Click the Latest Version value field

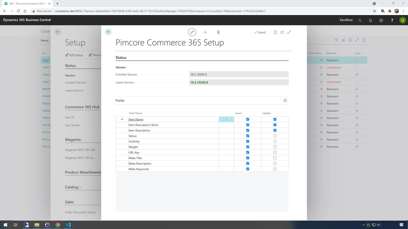point(239,82)
